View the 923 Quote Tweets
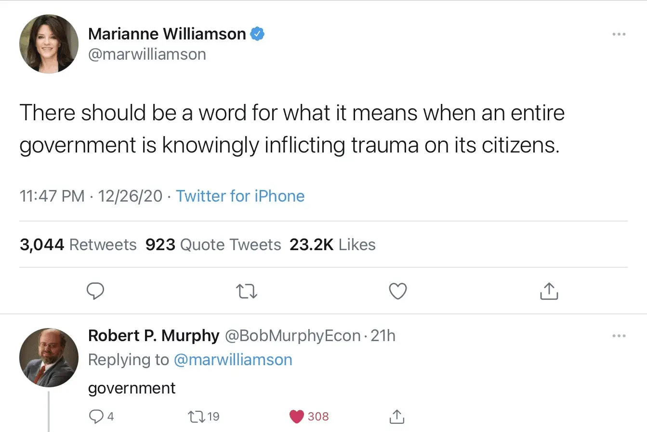The height and width of the screenshot is (432, 647). [x=213, y=245]
